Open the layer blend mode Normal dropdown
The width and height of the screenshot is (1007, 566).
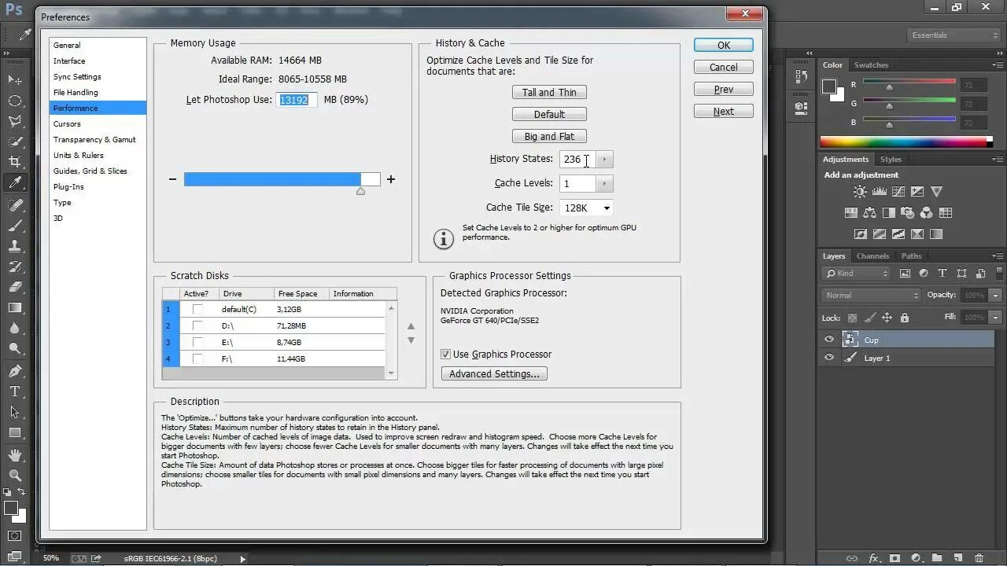point(871,296)
